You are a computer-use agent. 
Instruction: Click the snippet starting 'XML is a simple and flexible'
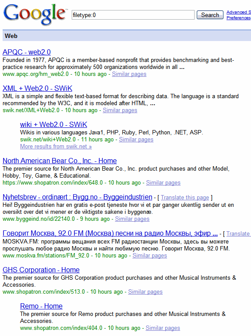pos(120,99)
